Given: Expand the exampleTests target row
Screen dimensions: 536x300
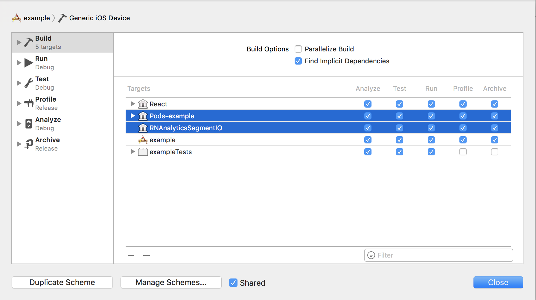Looking at the screenshot, I should 133,151.
